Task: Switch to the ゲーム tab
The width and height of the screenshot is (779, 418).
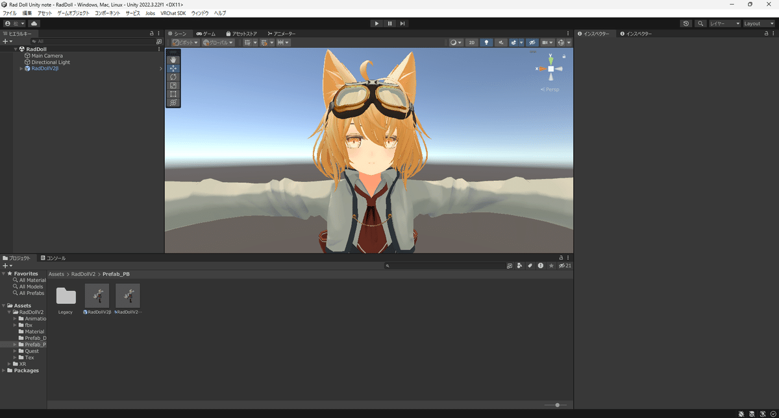Action: pyautogui.click(x=206, y=33)
